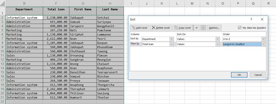The image size is (276, 104).
Task: Click the select-all corner of sheet
Action: click(x=3, y=3)
